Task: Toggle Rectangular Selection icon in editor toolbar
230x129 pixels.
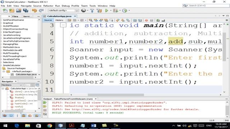Action: tap(111, 20)
